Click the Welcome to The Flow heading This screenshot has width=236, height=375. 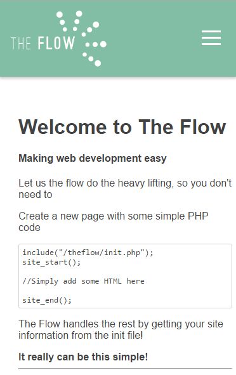tap(122, 126)
